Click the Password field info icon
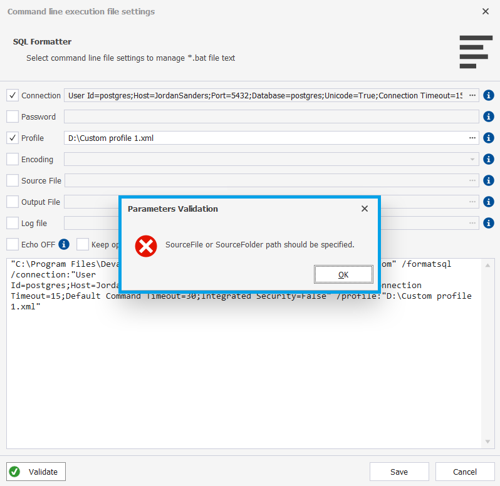 tap(489, 116)
